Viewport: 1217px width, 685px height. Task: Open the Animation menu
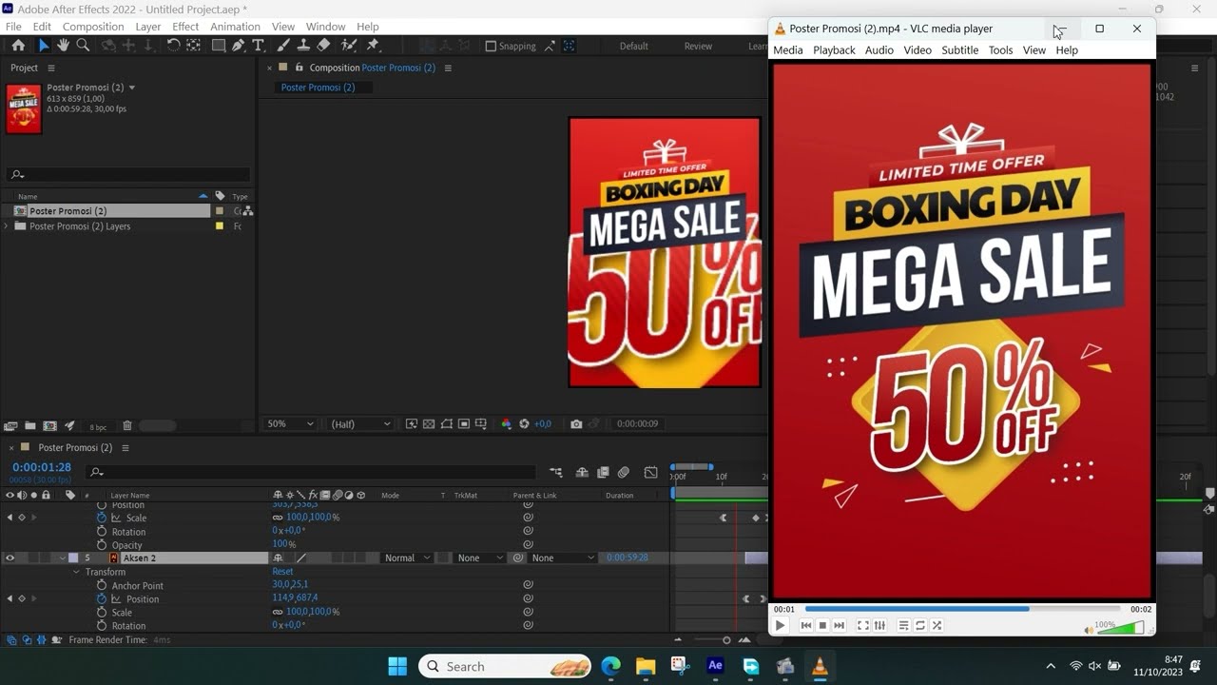point(235,27)
